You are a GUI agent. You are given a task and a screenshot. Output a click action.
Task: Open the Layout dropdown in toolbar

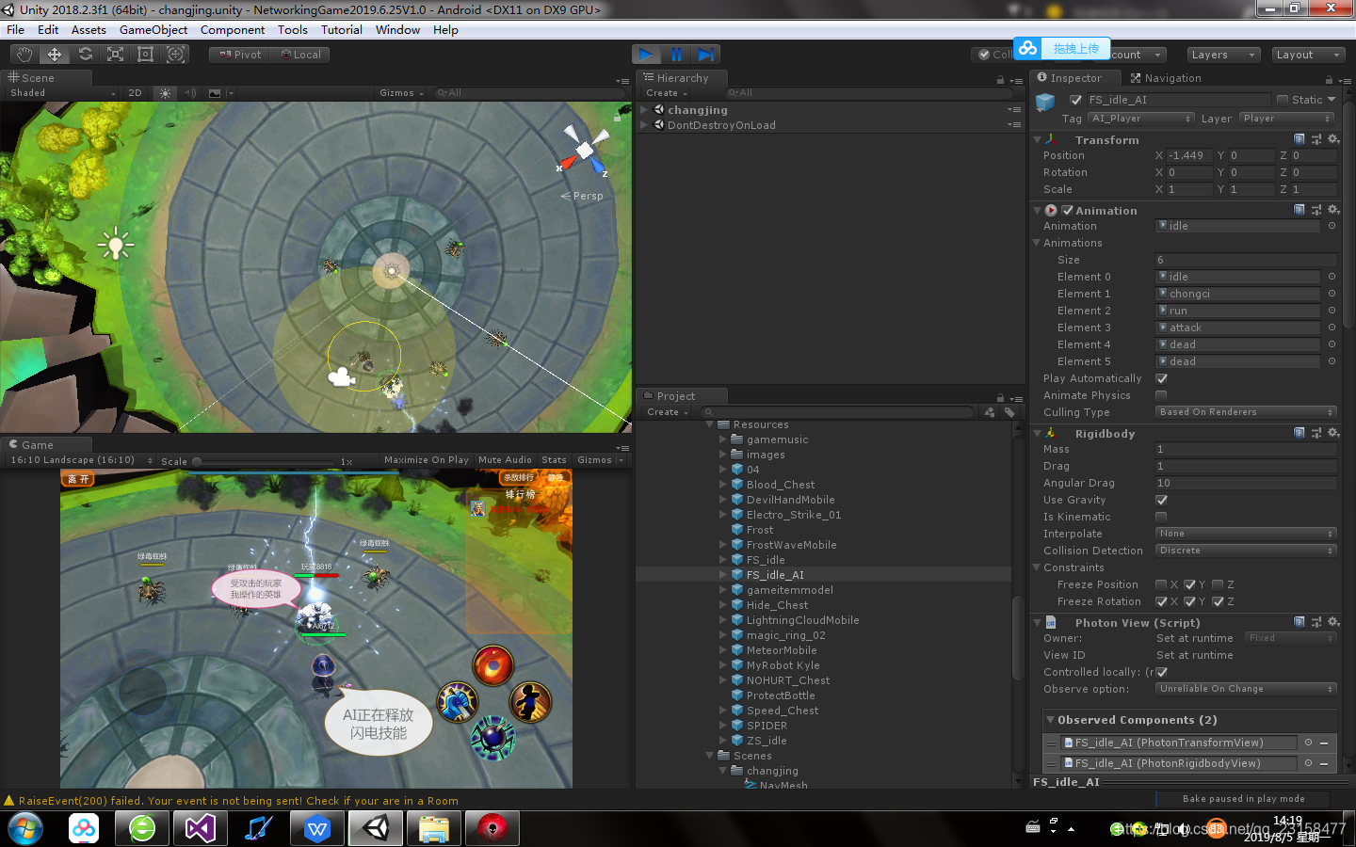[x=1307, y=55]
